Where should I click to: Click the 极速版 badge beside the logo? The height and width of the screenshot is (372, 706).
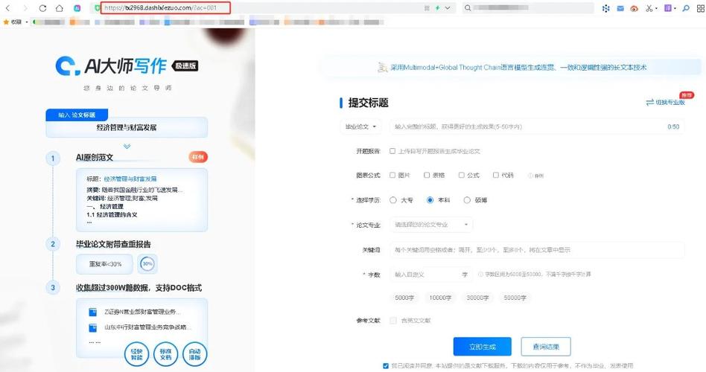coord(185,65)
